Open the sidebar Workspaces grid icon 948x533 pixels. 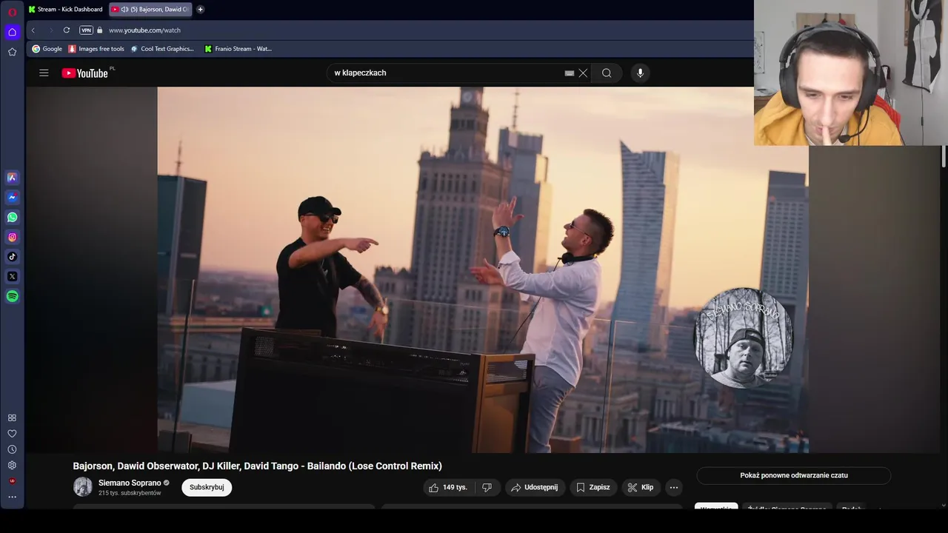[x=12, y=418]
